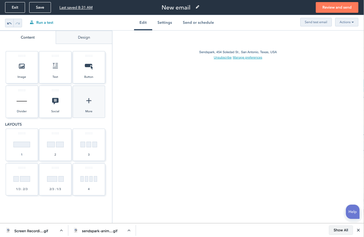Open More content modules
This screenshot has width=364, height=237.
click(x=89, y=102)
